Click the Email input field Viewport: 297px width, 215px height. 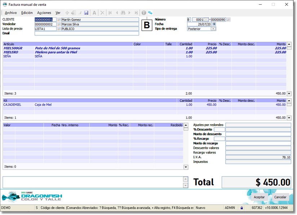tap(87, 33)
